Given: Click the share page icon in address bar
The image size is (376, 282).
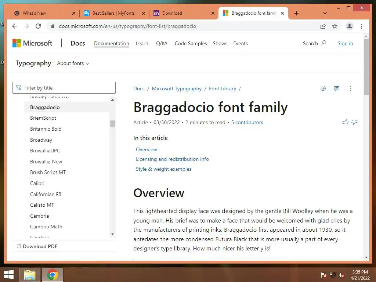Looking at the screenshot, I should [323, 26].
